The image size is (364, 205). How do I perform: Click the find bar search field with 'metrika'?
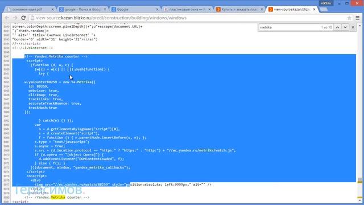click(289, 27)
